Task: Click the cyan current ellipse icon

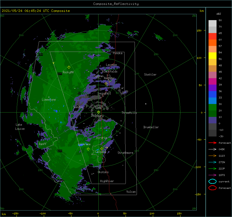Action: click(x=212, y=181)
